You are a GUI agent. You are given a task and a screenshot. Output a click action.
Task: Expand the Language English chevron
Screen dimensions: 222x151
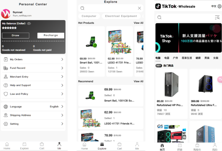coord(62,107)
